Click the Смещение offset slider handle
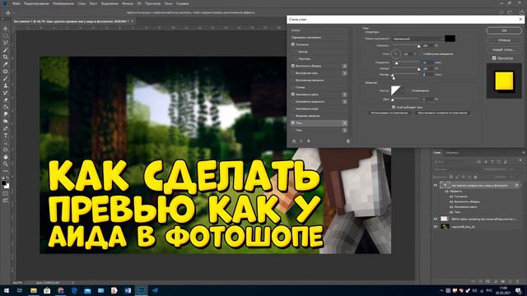 point(397,63)
